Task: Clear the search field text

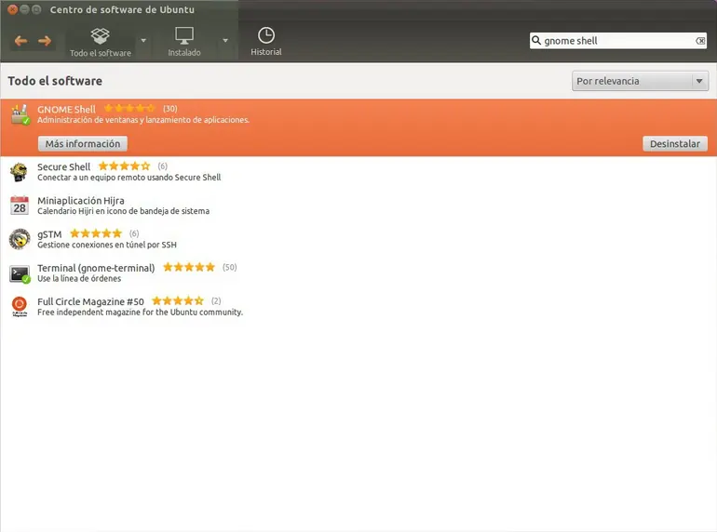Action: coord(700,41)
